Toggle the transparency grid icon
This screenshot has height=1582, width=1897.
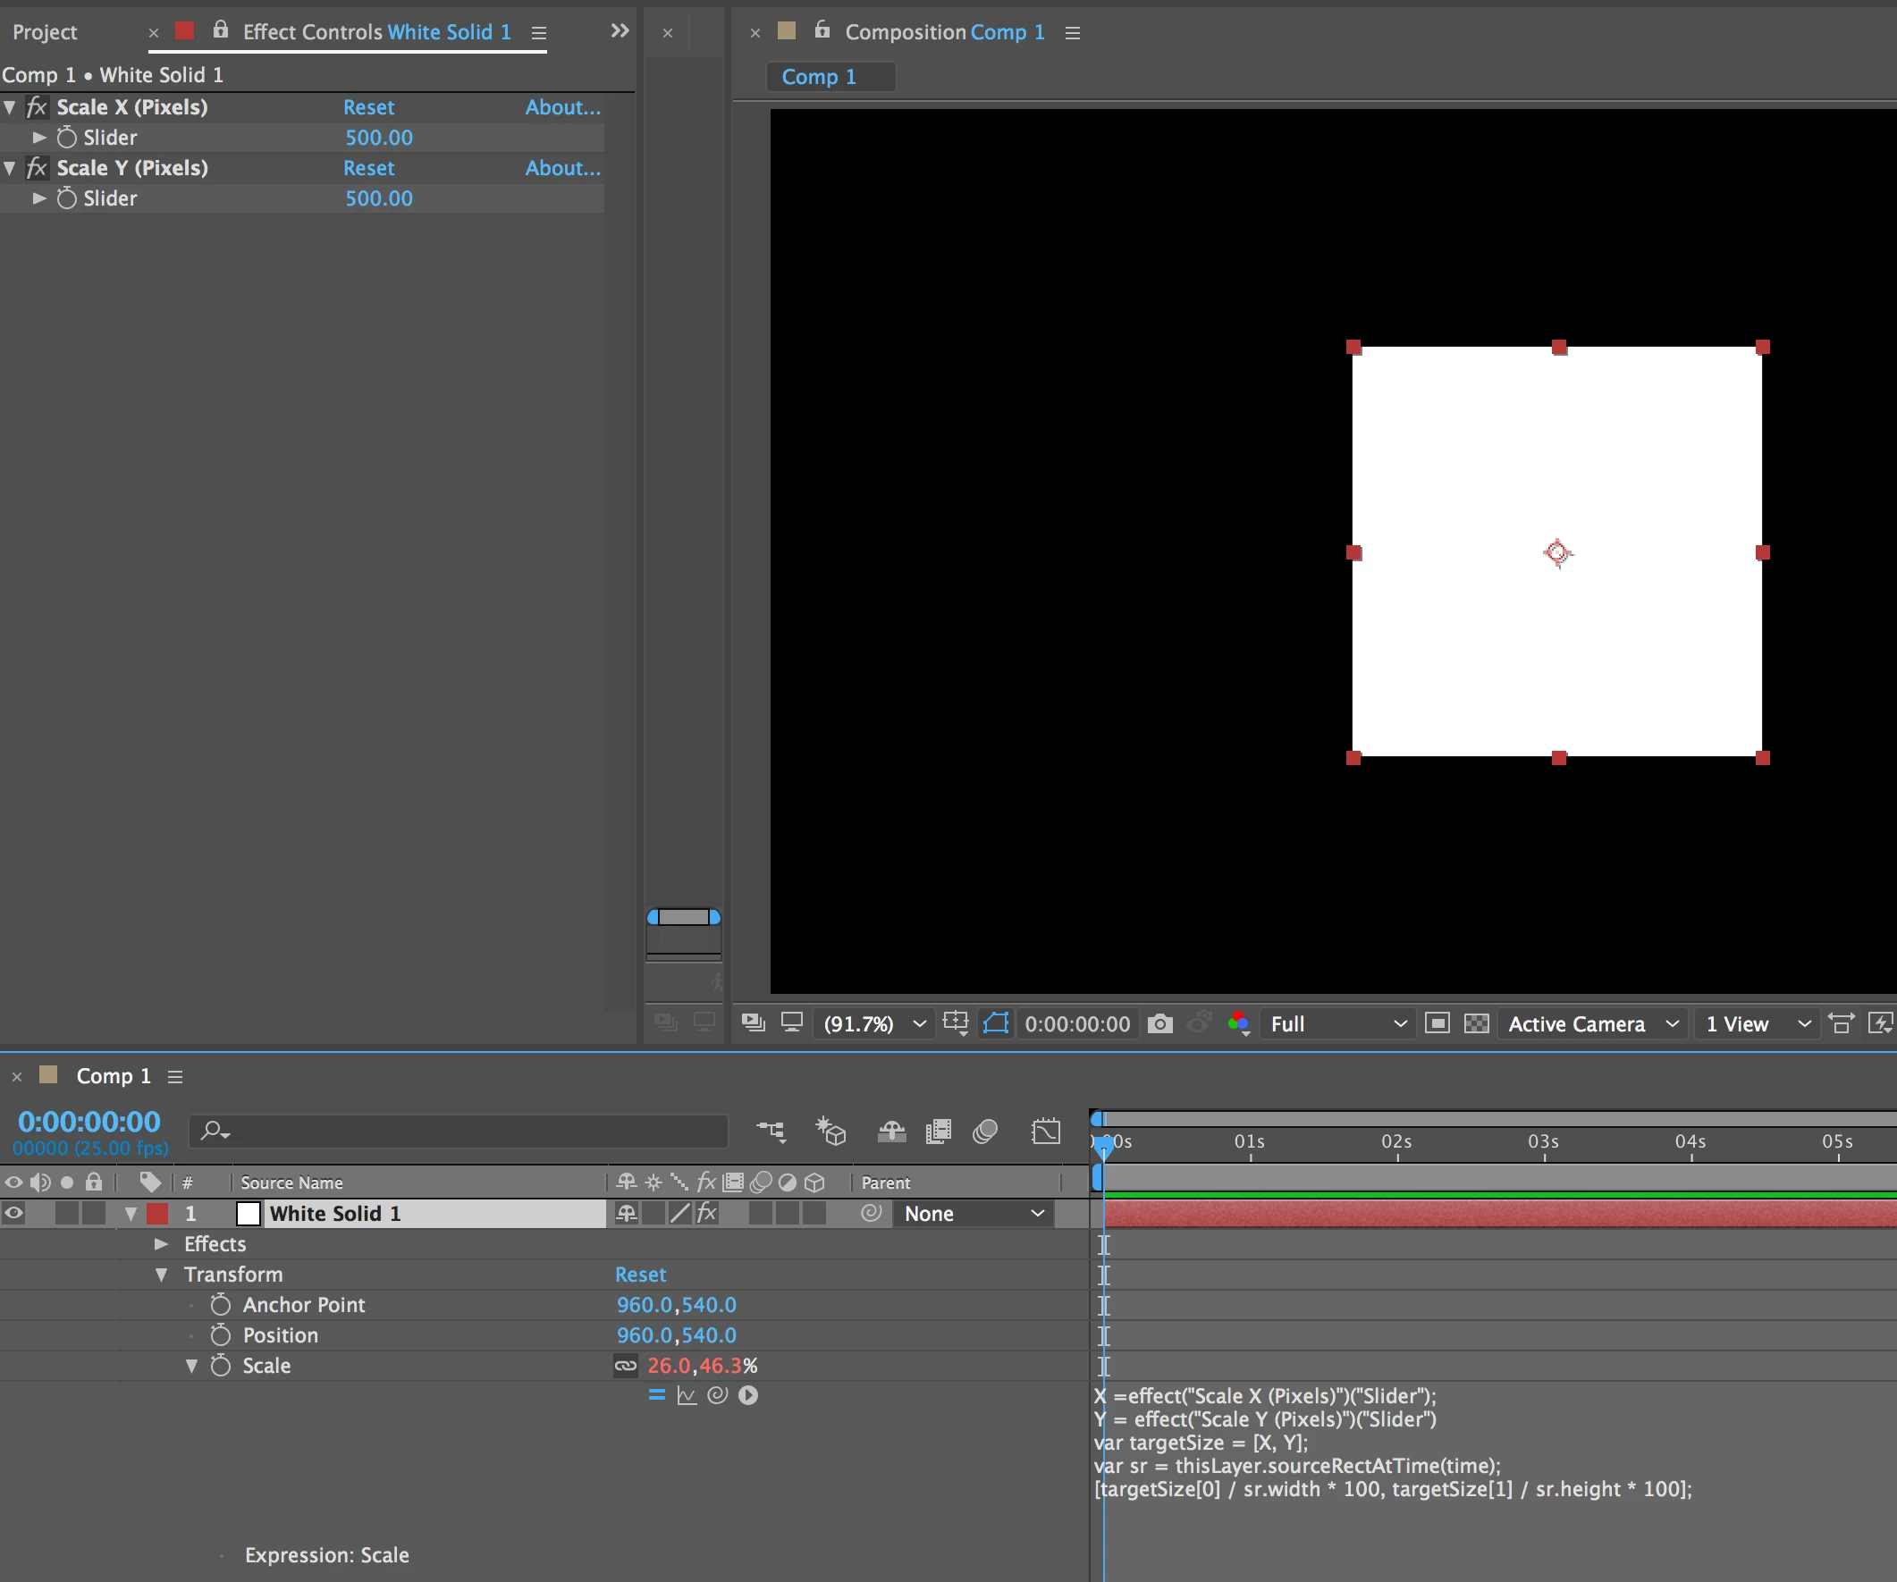(x=1476, y=1023)
